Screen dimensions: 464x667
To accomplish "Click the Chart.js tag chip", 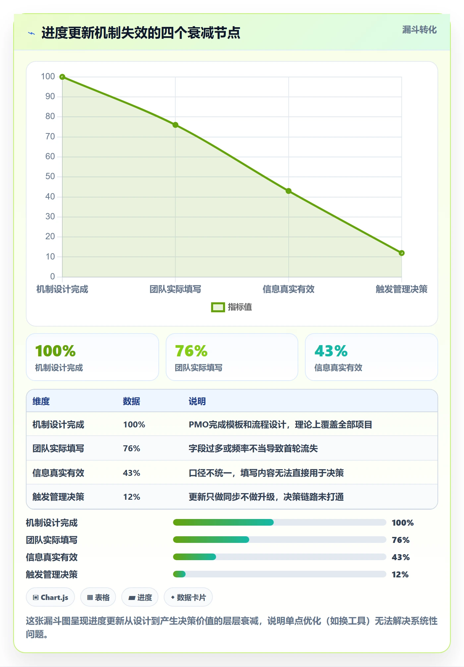I will click(50, 597).
